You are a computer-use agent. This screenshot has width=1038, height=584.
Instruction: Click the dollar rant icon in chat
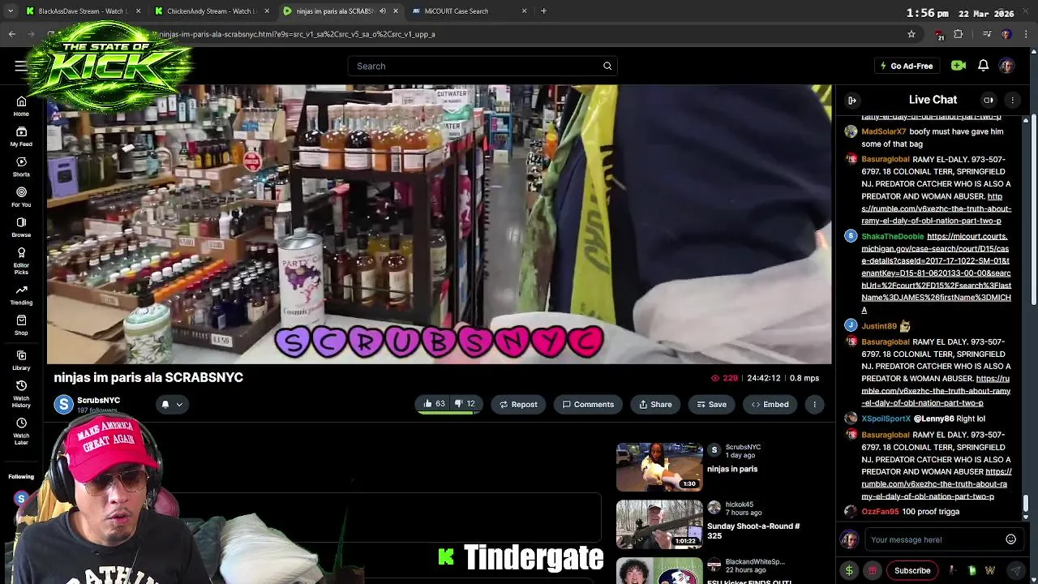(x=849, y=571)
